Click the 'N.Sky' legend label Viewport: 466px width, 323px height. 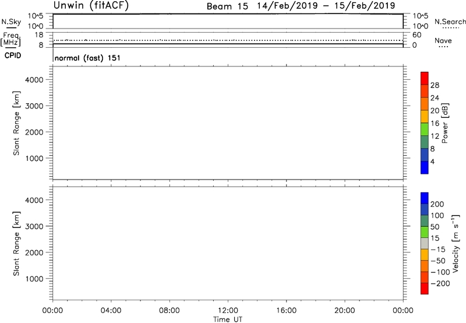(x=11, y=22)
